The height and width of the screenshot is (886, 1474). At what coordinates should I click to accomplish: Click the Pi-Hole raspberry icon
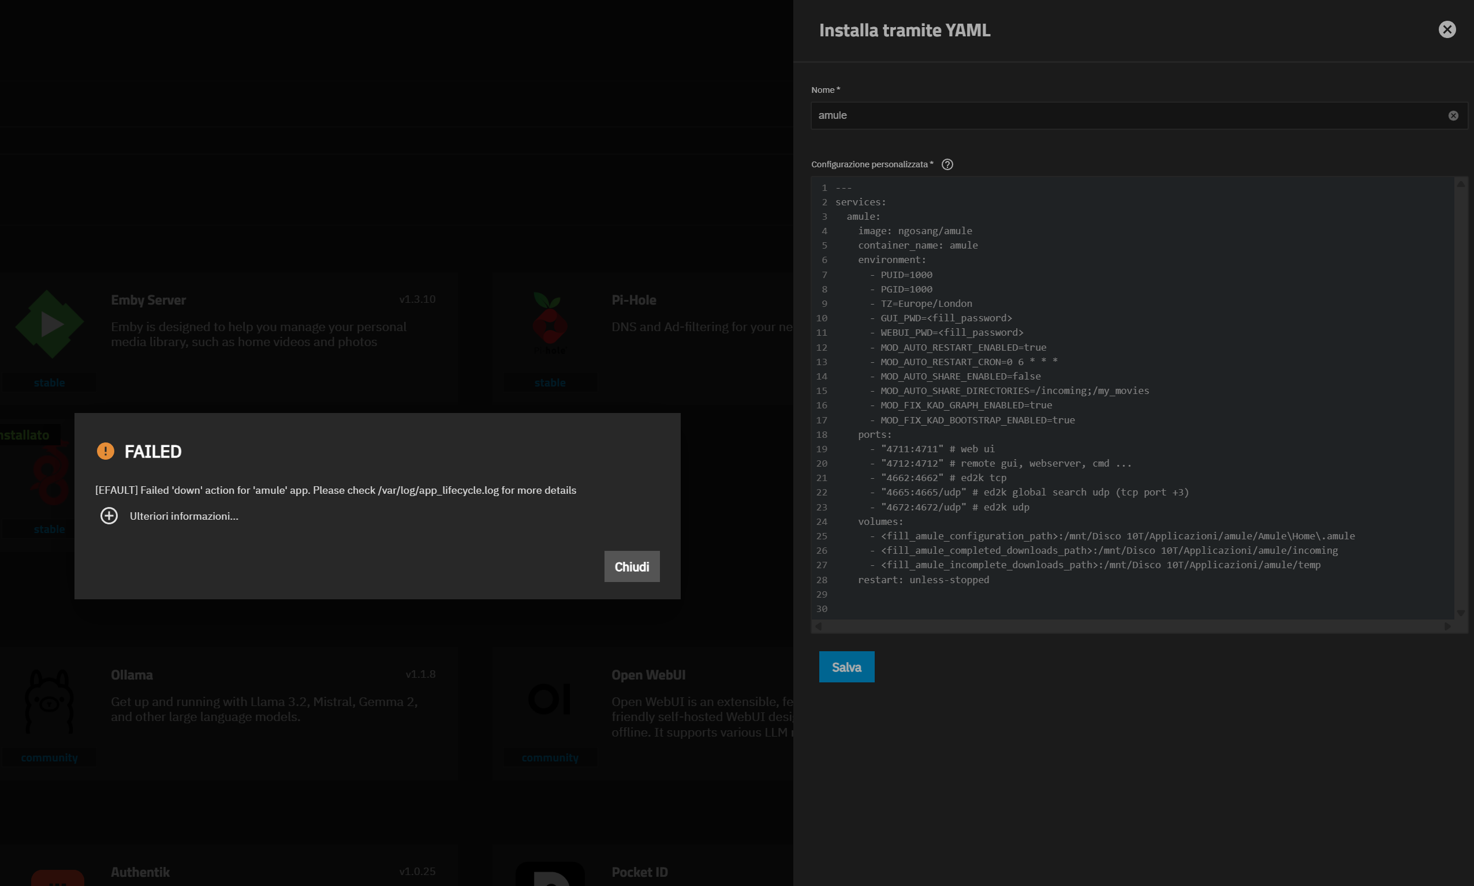(x=550, y=322)
